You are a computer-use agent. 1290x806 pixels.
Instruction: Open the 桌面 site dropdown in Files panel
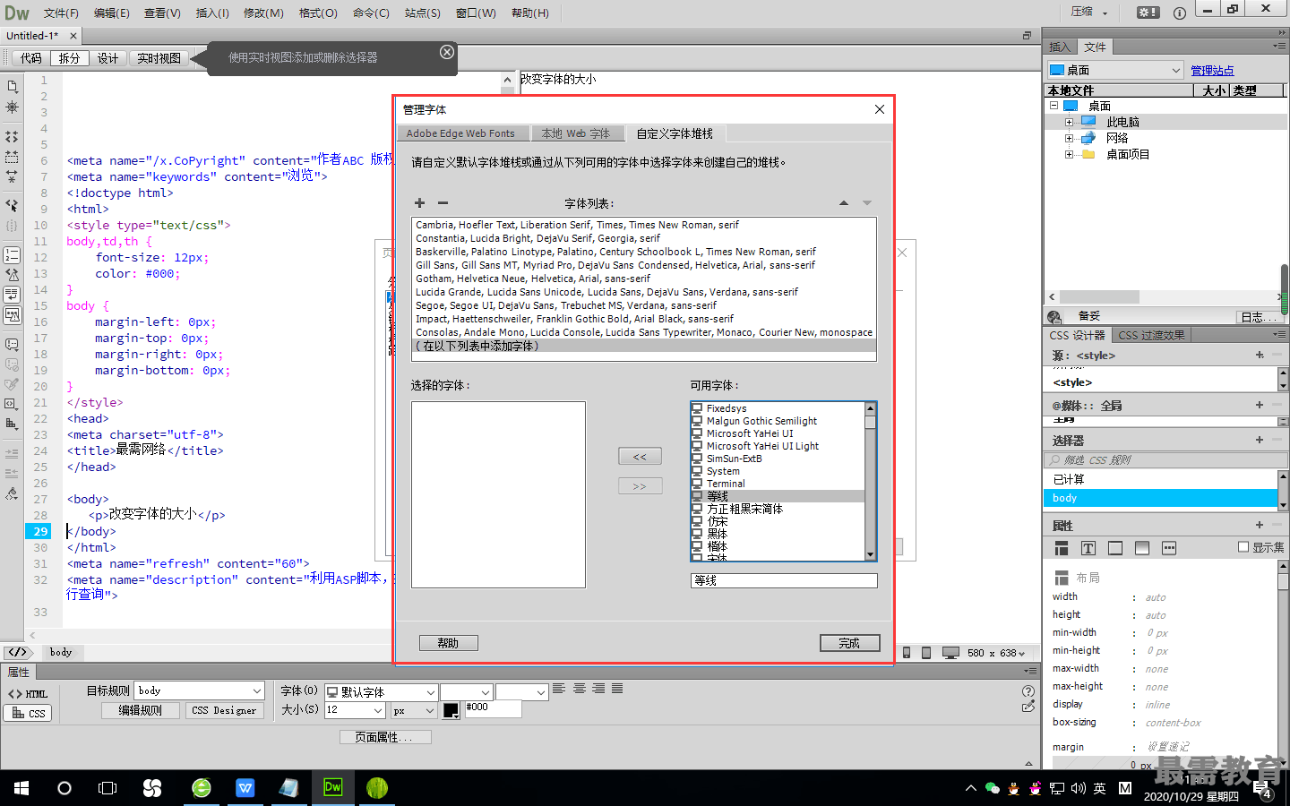point(1116,70)
